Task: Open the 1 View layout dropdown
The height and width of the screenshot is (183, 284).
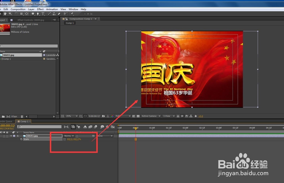Action: [x=168, y=116]
